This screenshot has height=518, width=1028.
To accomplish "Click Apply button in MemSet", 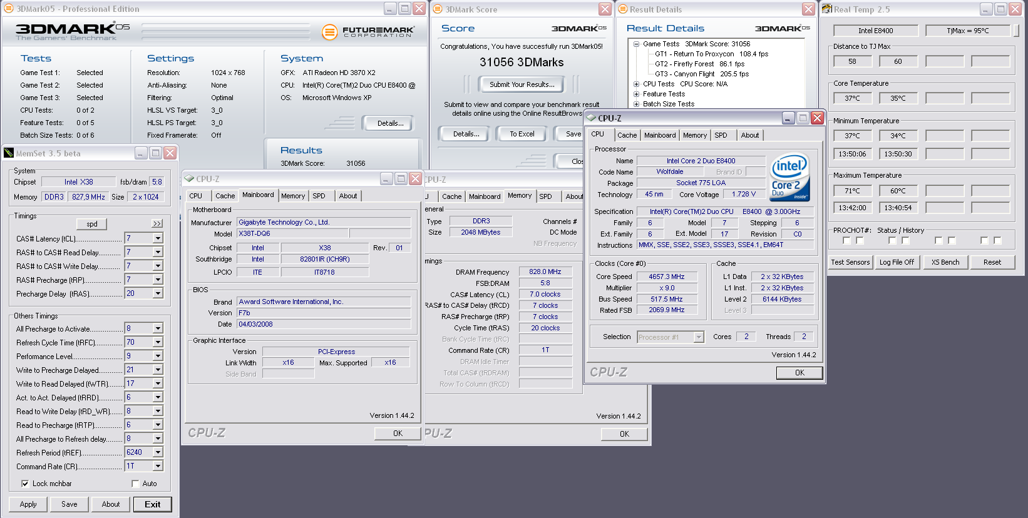I will click(x=28, y=504).
